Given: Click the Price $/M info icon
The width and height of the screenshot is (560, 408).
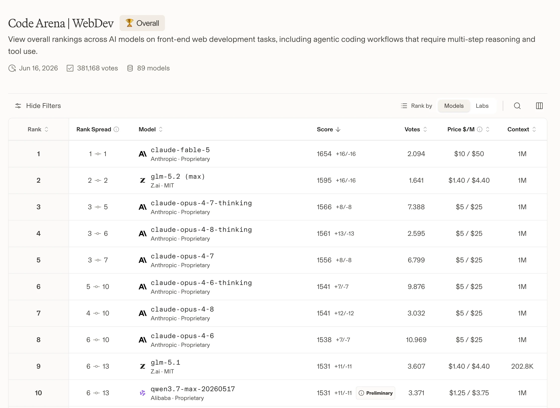Looking at the screenshot, I should click(480, 129).
